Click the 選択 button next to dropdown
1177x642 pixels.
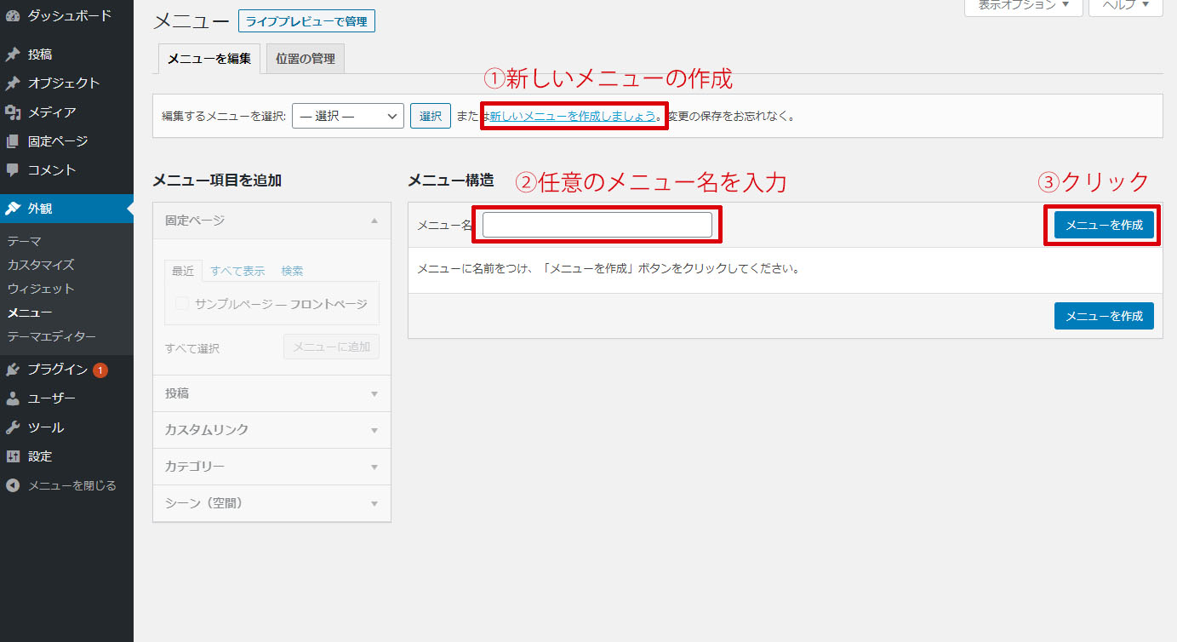coord(431,116)
